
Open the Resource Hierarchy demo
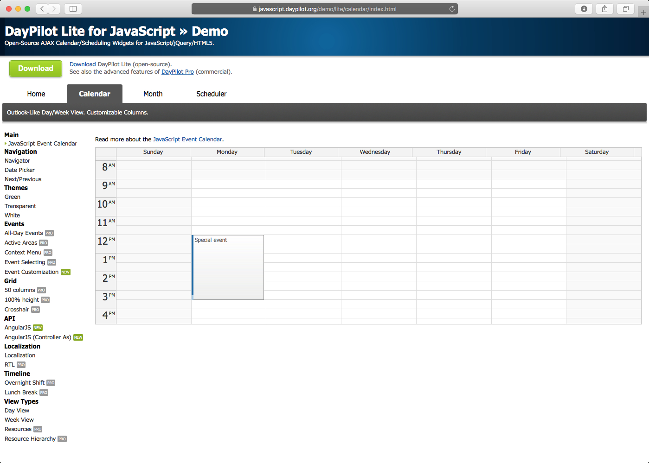tap(30, 439)
